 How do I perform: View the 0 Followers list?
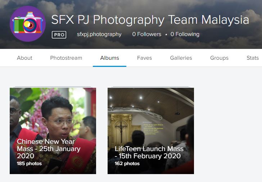(146, 35)
